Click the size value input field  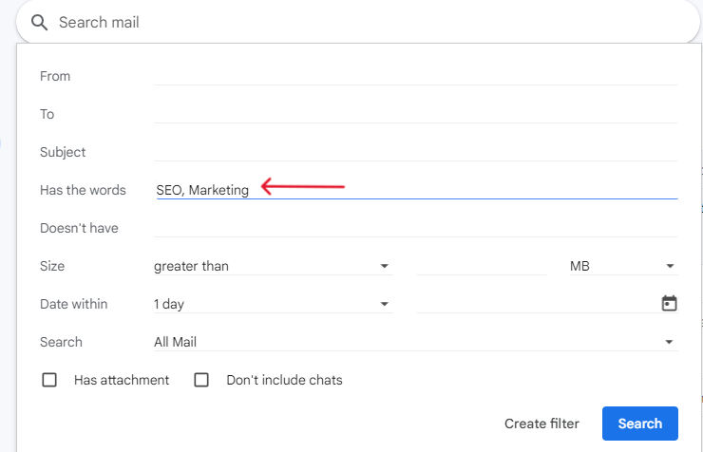click(481, 266)
